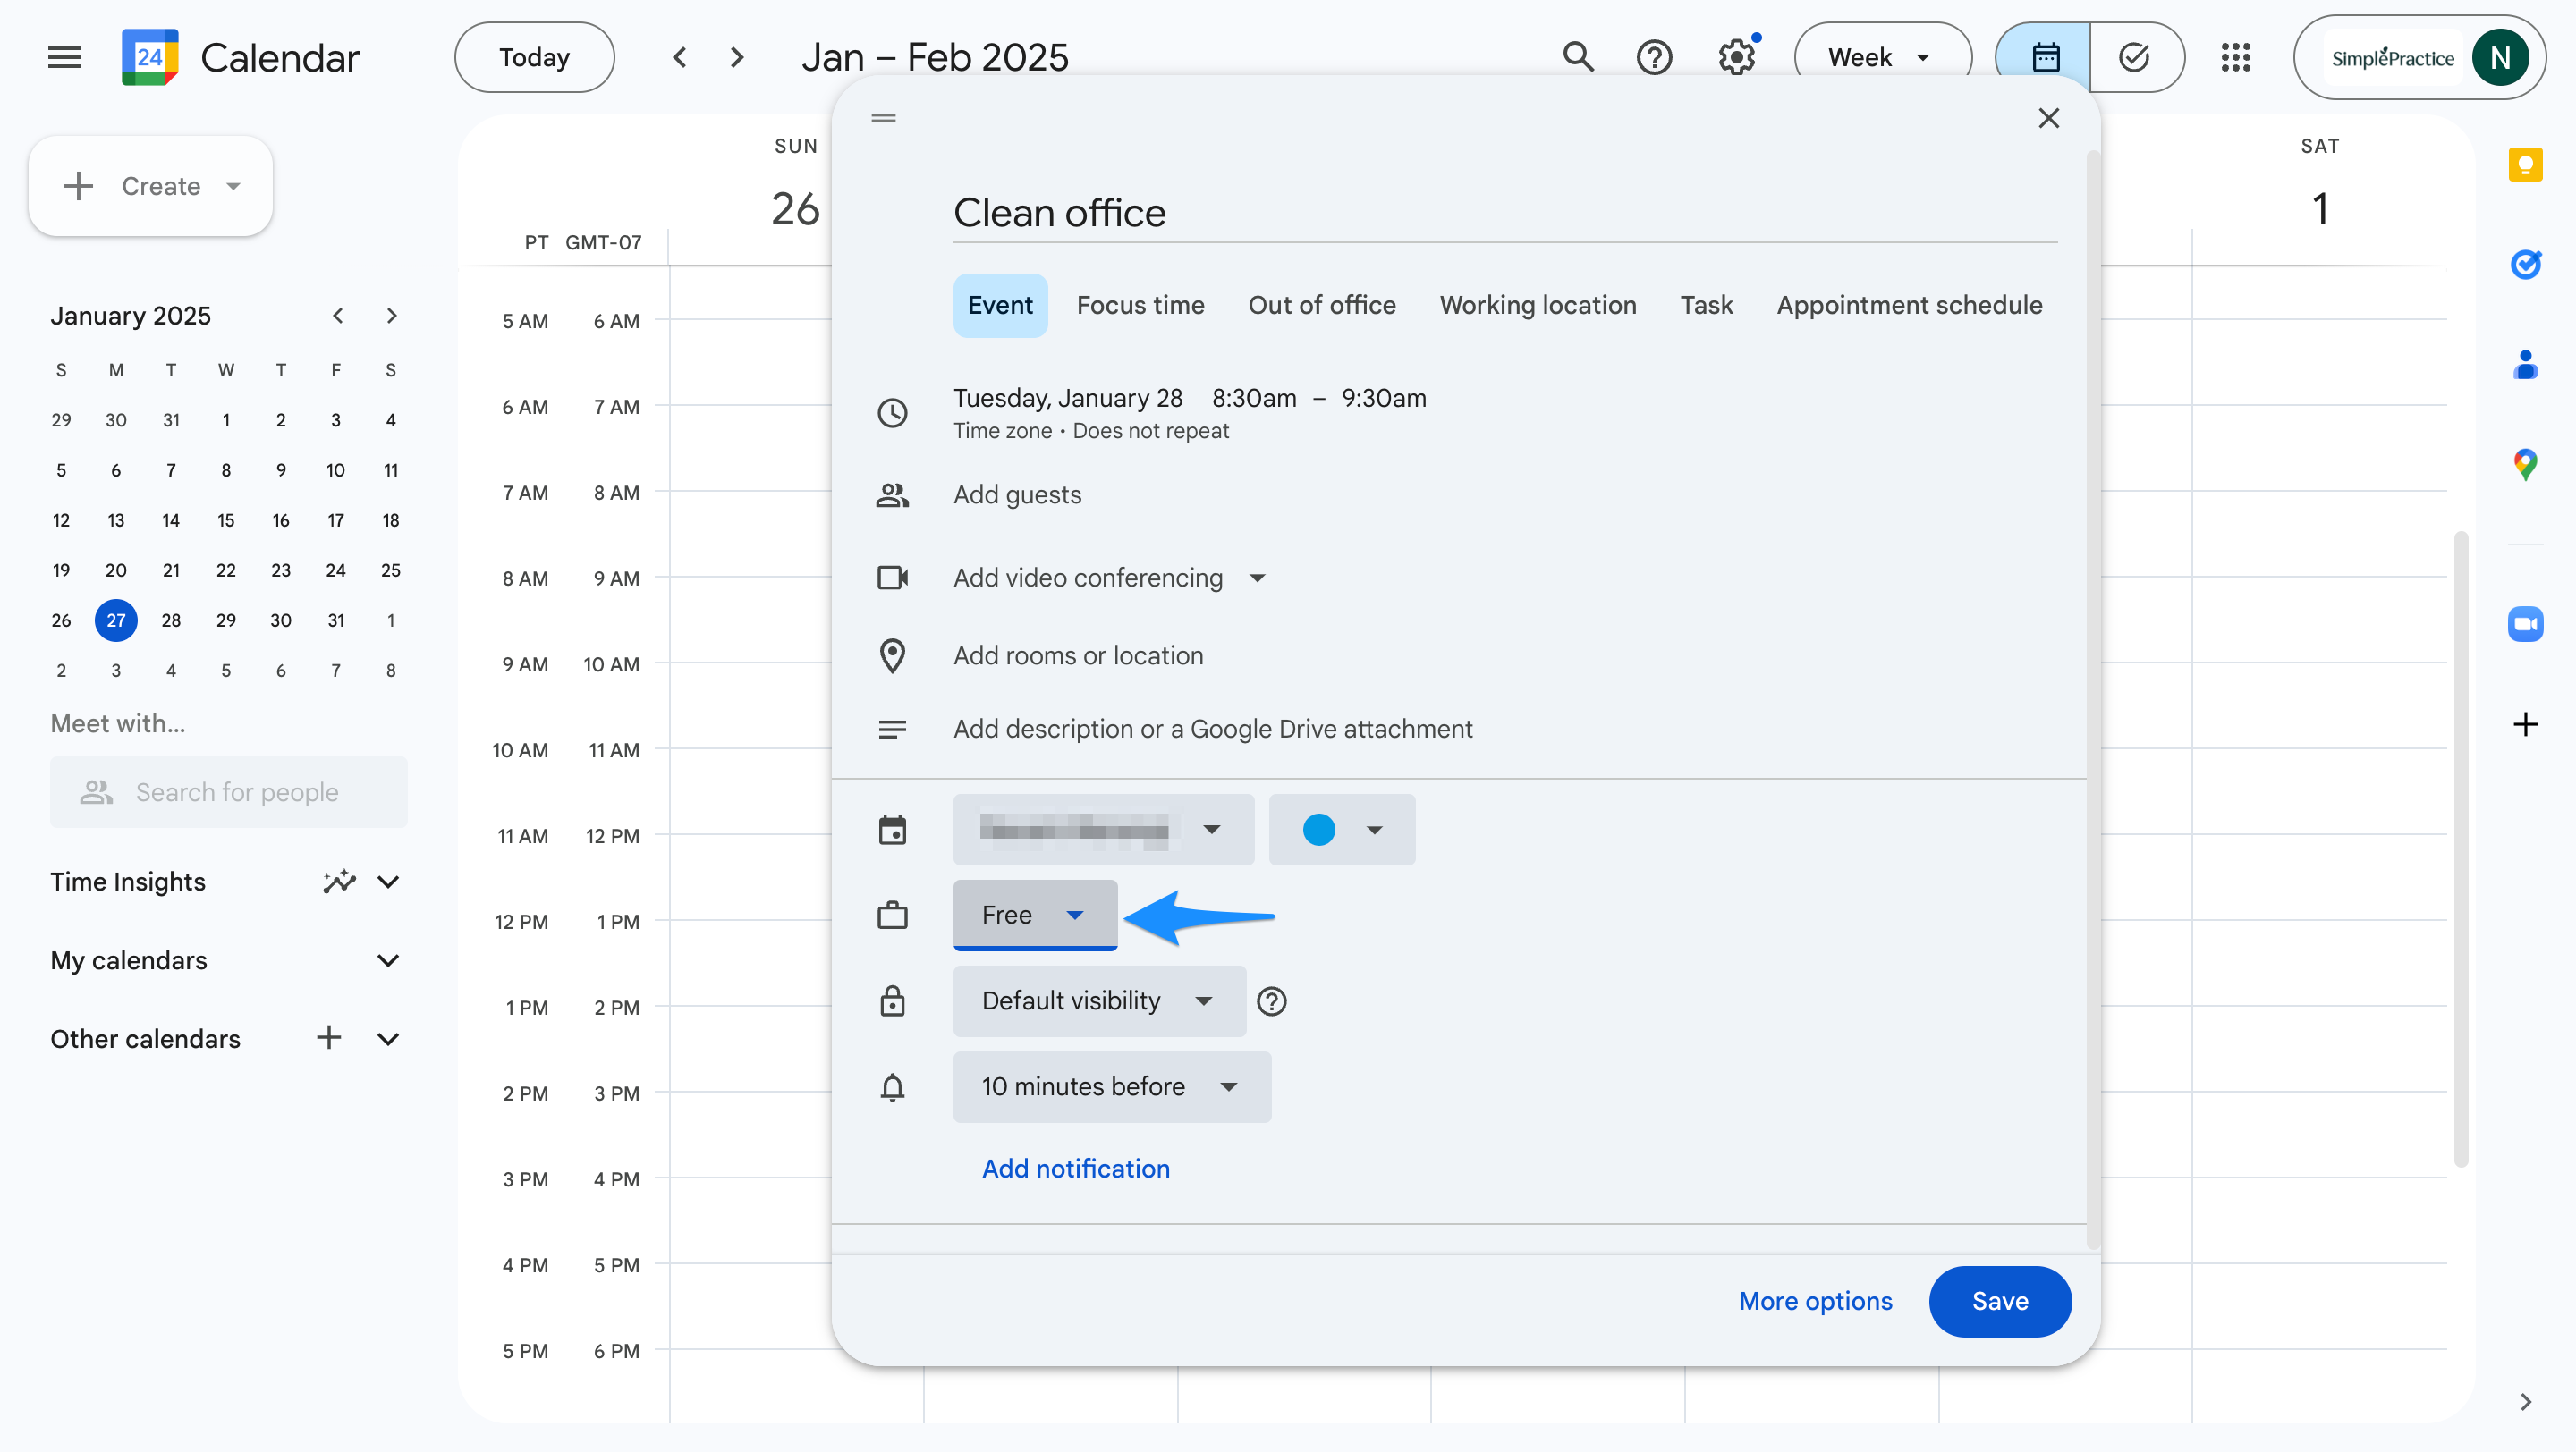This screenshot has width=2576, height=1452.
Task: Open the Default visibility dropdown
Action: [x=1099, y=1001]
